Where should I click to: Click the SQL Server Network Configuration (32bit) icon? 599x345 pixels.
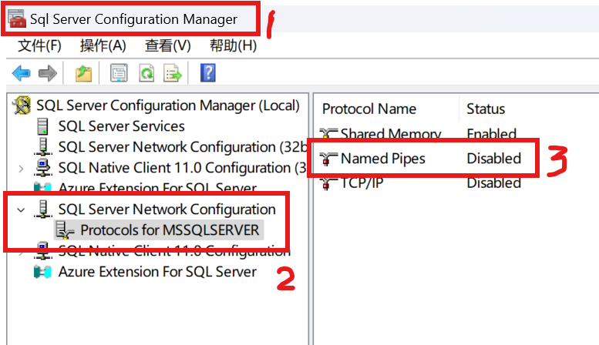click(x=43, y=147)
